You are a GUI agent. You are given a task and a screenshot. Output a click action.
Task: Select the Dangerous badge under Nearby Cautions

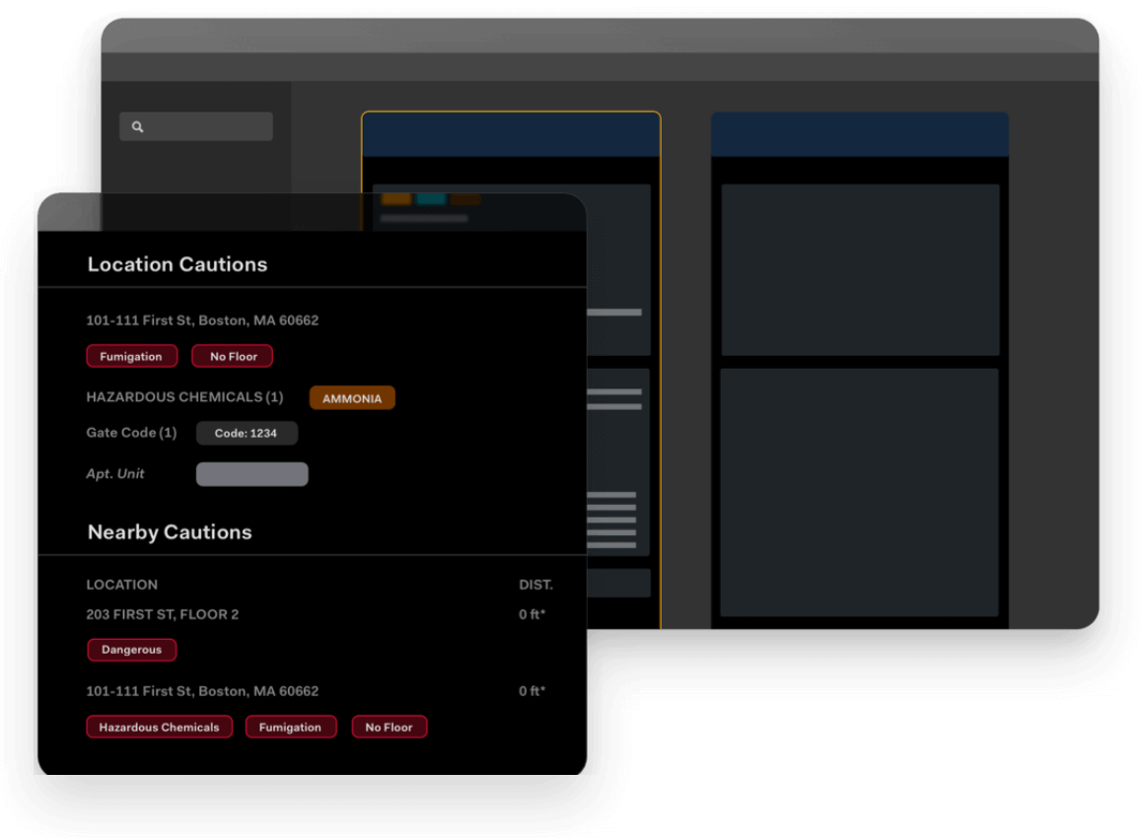pyautogui.click(x=131, y=650)
